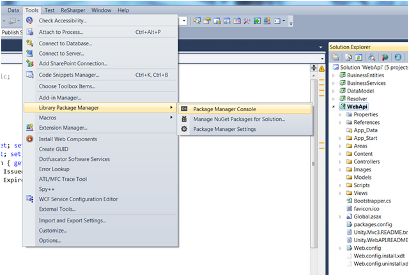Click the wrench tools toolbar icon
This screenshot has height=276, width=409.
tap(247, 21)
